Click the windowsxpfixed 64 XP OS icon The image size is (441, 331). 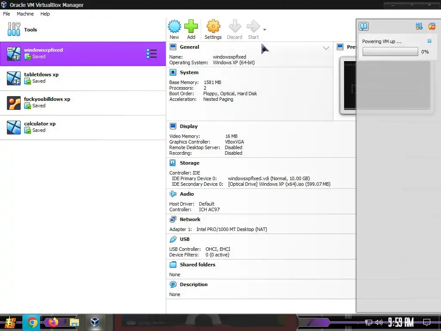click(14, 53)
